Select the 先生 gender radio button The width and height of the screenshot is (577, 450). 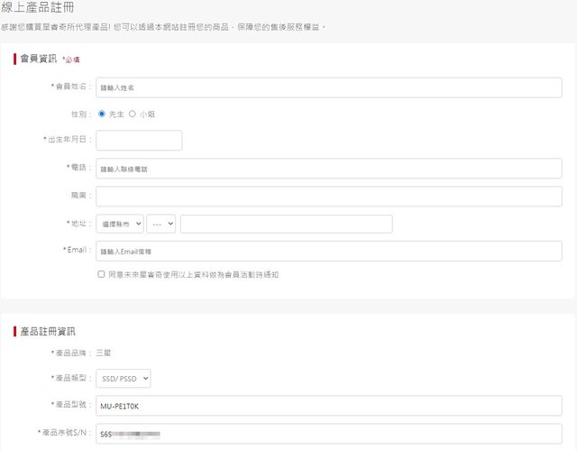pyautogui.click(x=102, y=115)
